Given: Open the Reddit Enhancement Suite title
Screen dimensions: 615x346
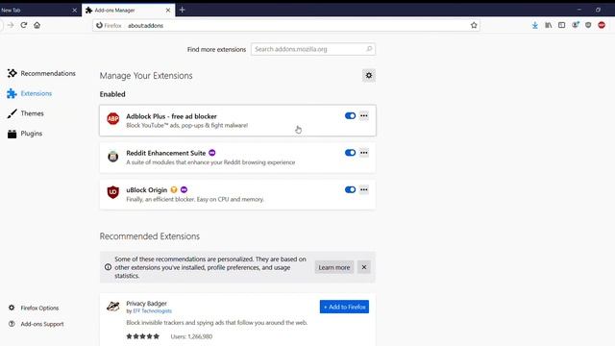Looking at the screenshot, I should click(166, 153).
